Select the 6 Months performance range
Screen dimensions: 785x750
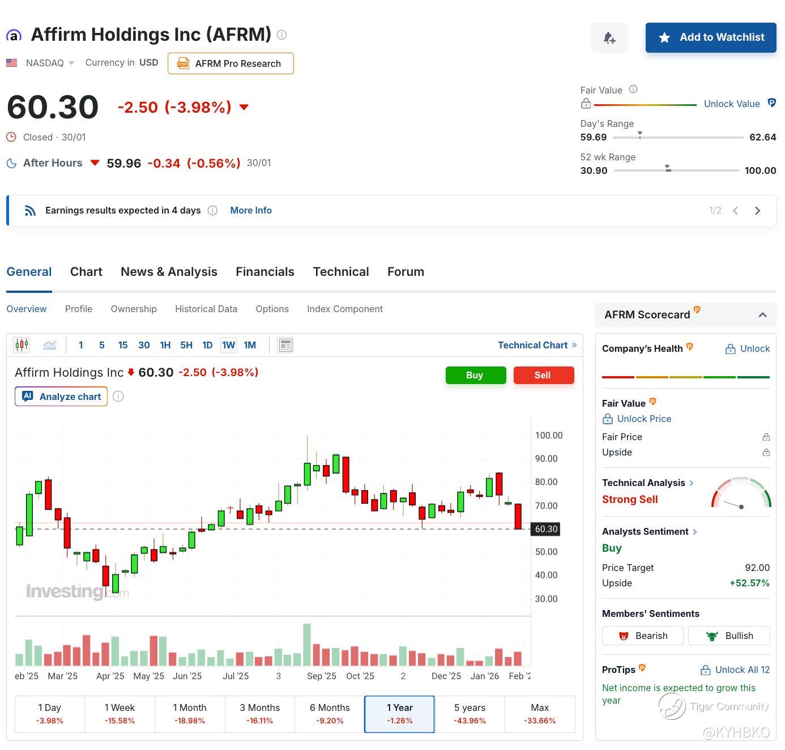(330, 714)
